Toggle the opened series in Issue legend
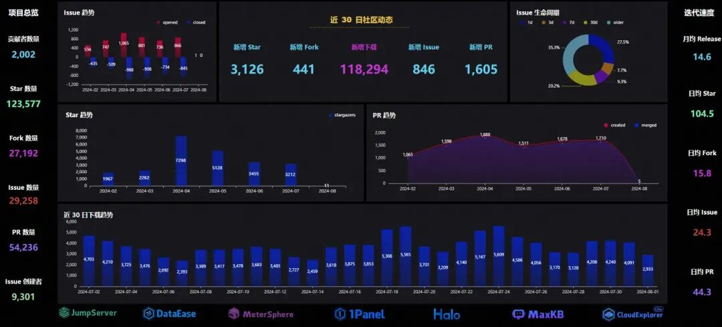Image resolution: width=722 pixels, height=327 pixels. (167, 23)
